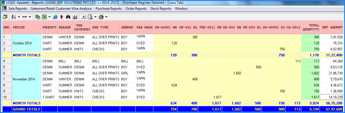Click the form window icon in the toolbar
345x113 pixels.
pos(5,17)
